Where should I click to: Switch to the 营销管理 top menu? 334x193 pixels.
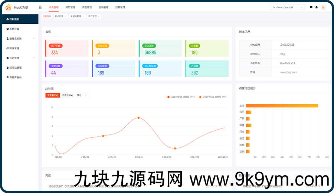[x=104, y=7]
